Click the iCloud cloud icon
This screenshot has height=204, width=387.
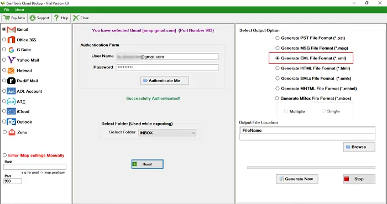pyautogui.click(x=12, y=111)
